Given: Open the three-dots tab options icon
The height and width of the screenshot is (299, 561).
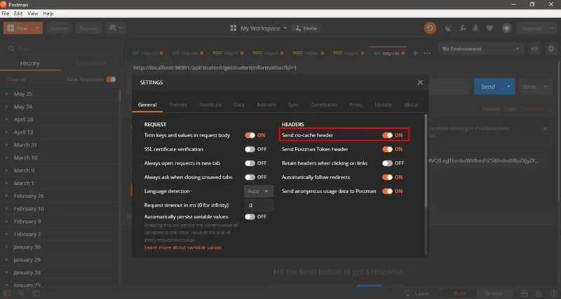Looking at the screenshot, I should [x=427, y=53].
